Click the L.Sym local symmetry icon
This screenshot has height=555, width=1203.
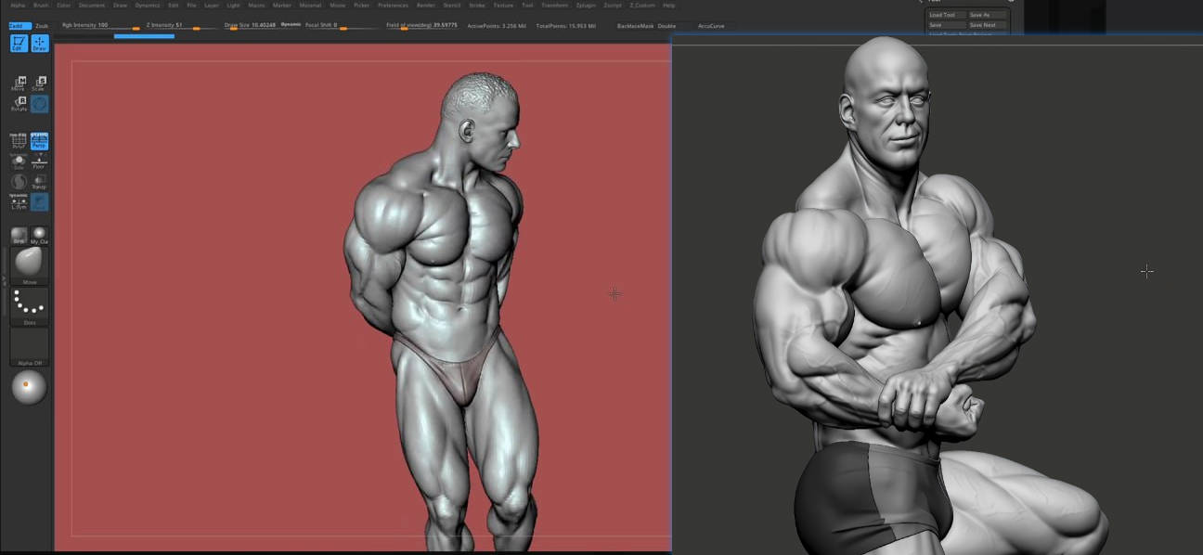tap(17, 202)
